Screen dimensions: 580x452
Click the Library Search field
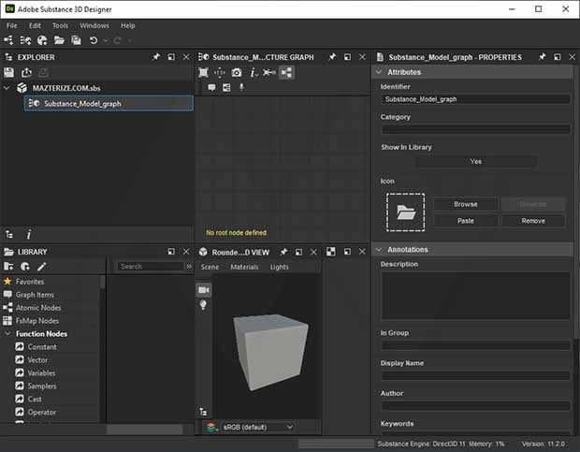pyautogui.click(x=151, y=267)
